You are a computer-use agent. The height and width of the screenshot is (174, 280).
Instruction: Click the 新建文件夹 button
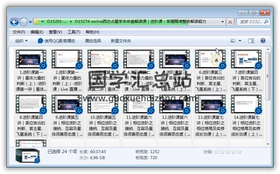(121, 41)
